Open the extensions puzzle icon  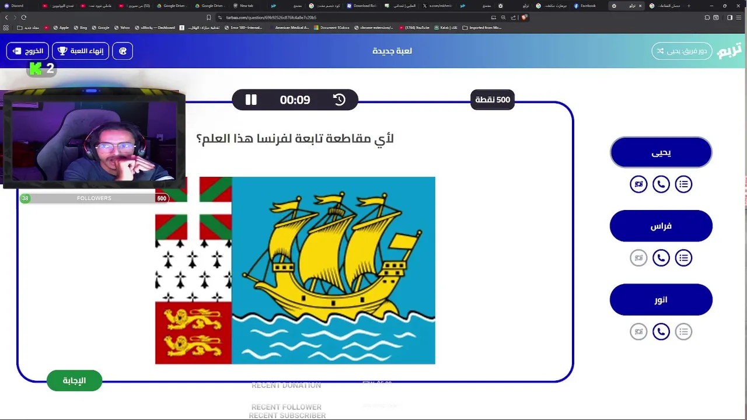pos(707,17)
